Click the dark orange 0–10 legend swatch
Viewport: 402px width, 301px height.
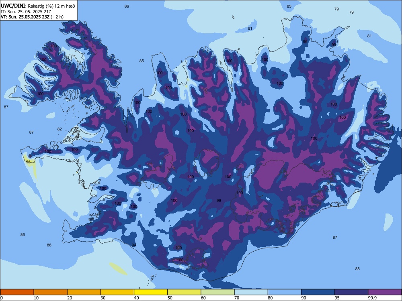coord(17,292)
